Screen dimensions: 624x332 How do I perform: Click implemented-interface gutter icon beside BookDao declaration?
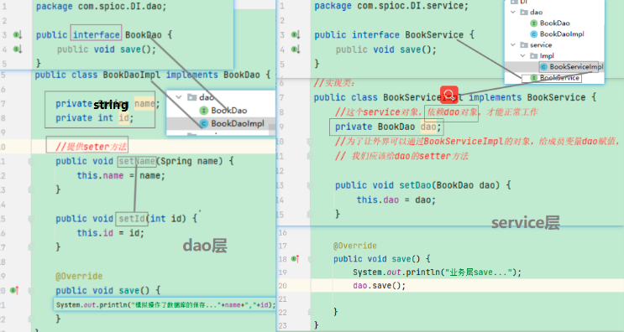pyautogui.click(x=18, y=35)
